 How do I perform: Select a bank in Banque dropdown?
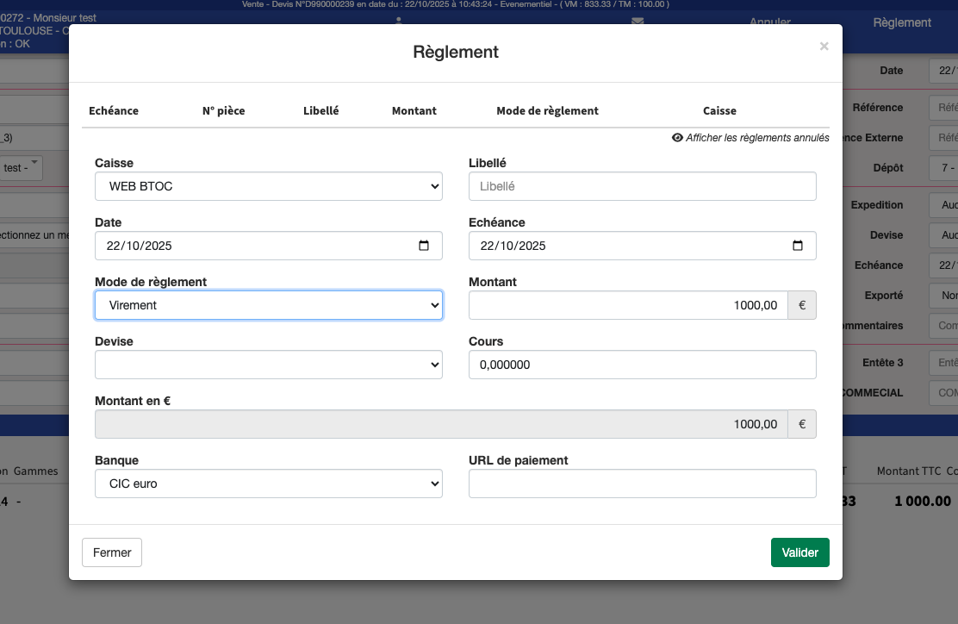point(268,484)
